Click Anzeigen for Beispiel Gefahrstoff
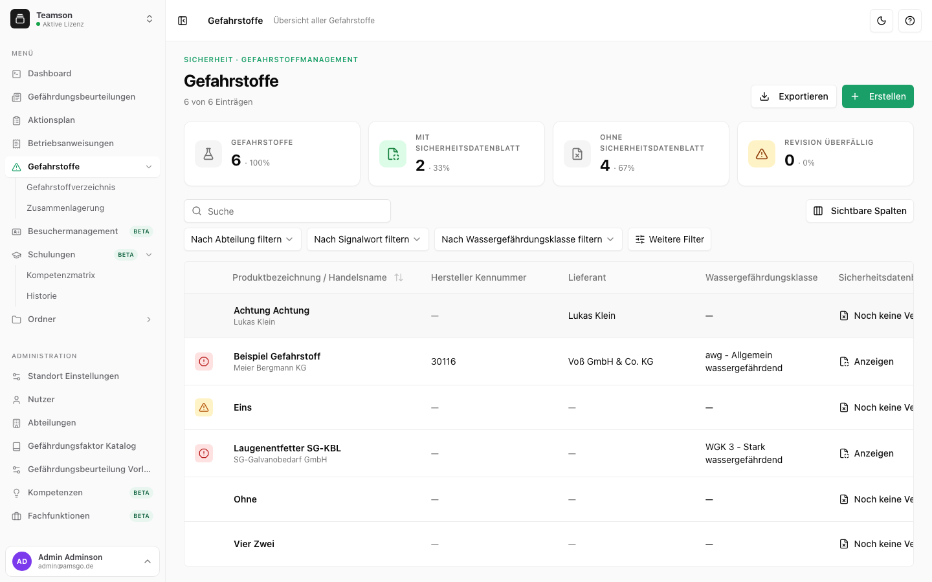The width and height of the screenshot is (932, 582). tap(867, 361)
